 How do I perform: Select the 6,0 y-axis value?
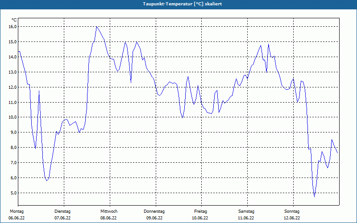(x=14, y=178)
